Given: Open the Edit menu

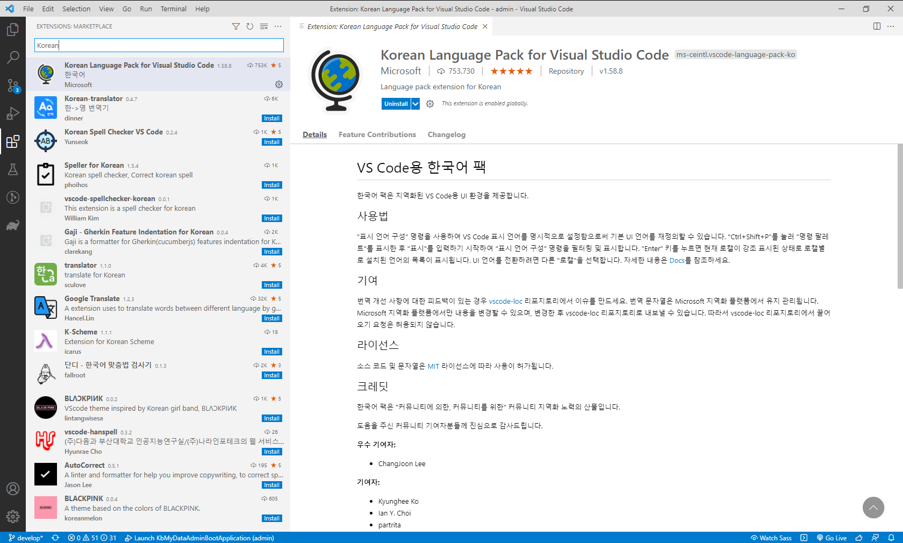Looking at the screenshot, I should (x=48, y=9).
